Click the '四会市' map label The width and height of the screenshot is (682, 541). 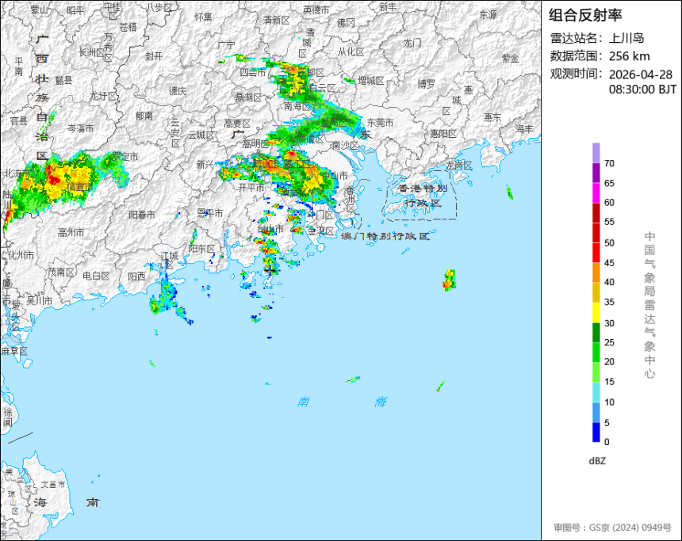click(x=253, y=73)
